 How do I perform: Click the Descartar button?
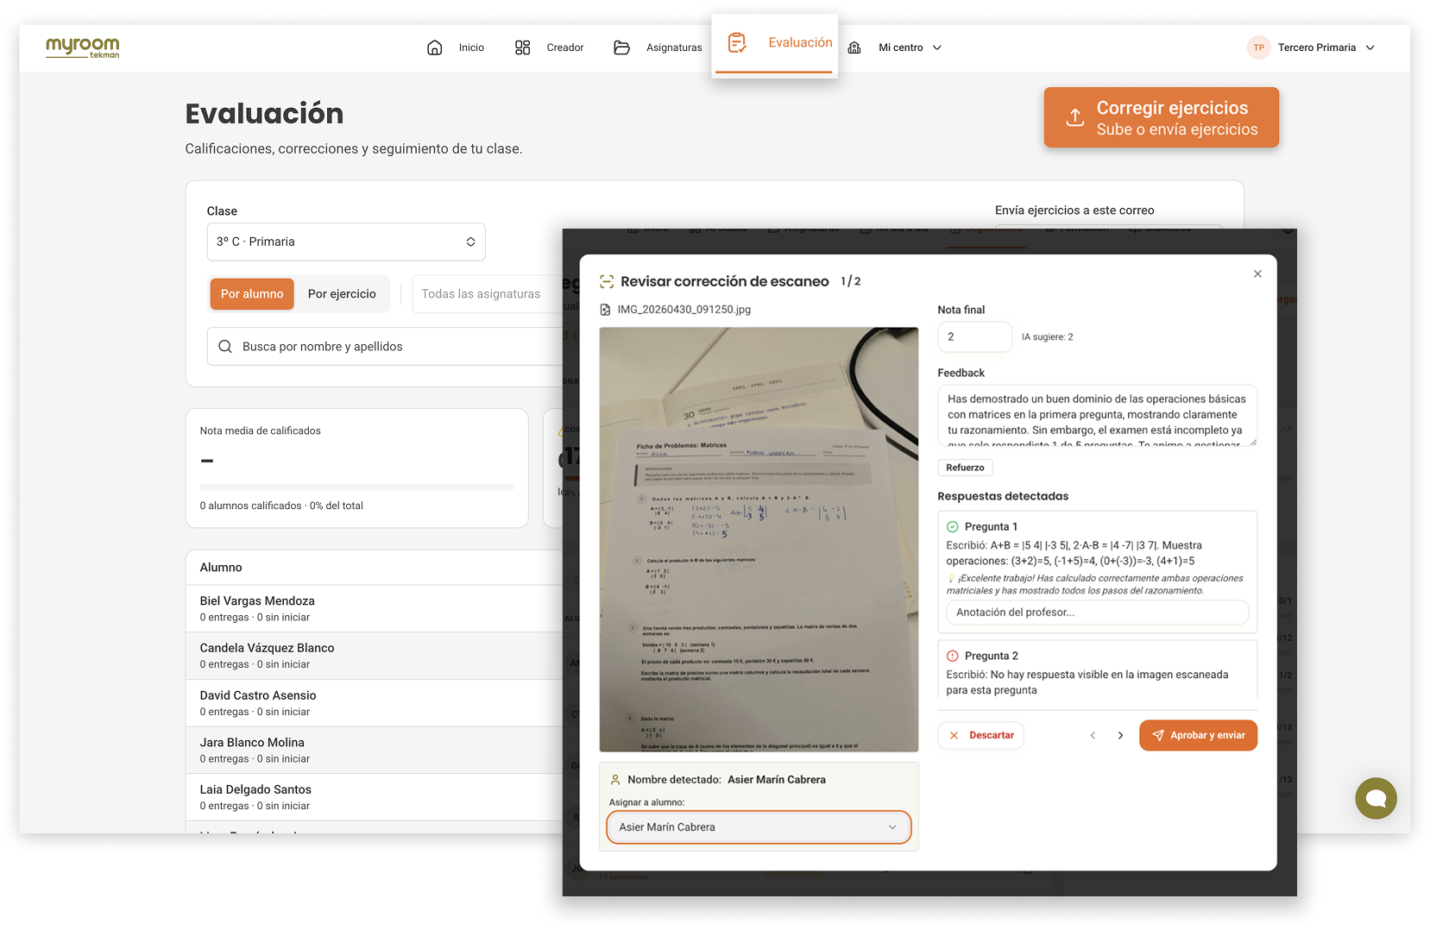(x=980, y=735)
